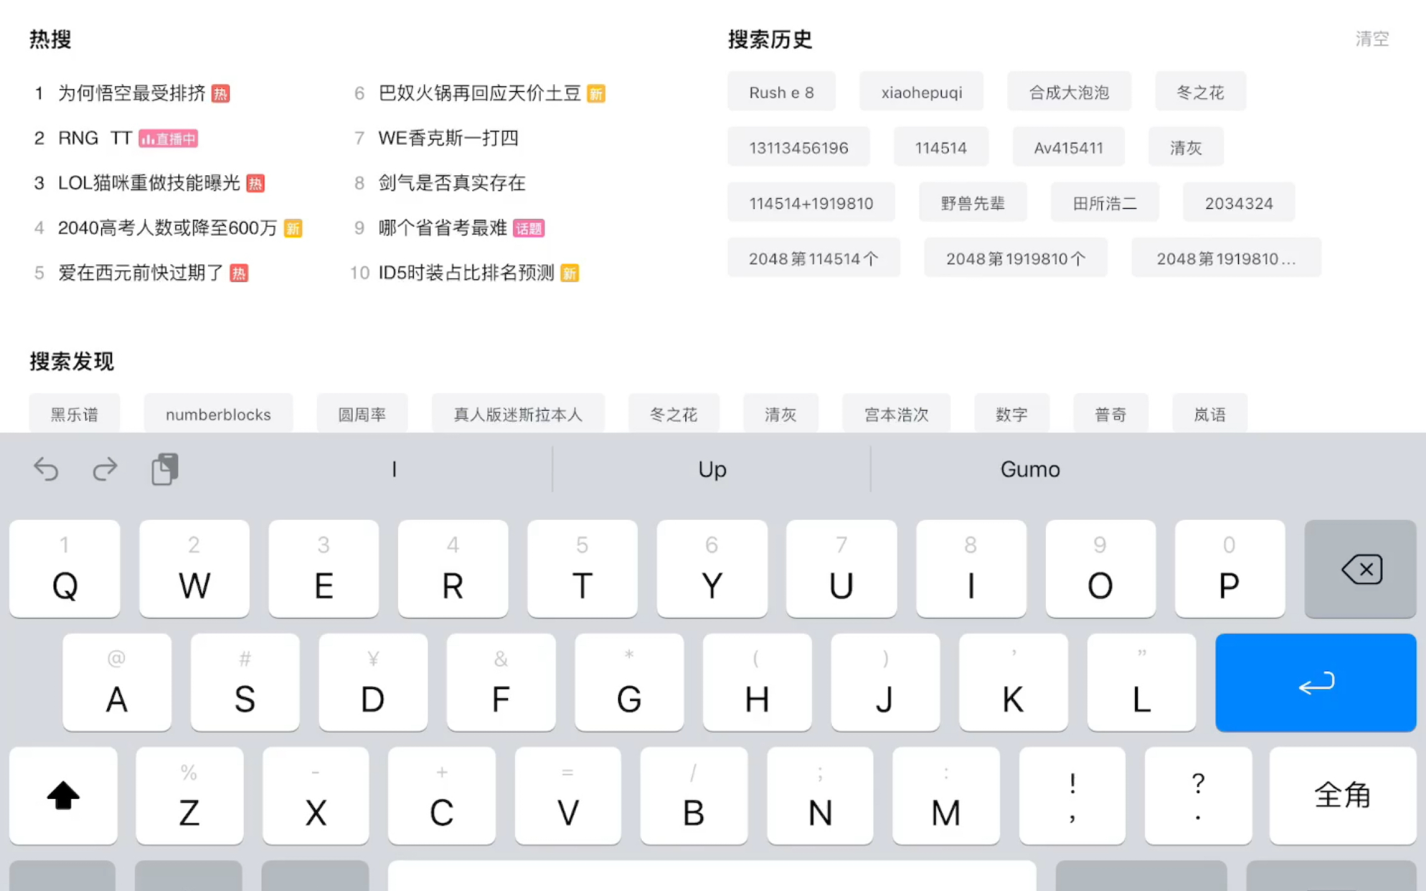The image size is (1426, 891).
Task: Open hot search ID5时装占比排名预测
Action: tap(465, 273)
